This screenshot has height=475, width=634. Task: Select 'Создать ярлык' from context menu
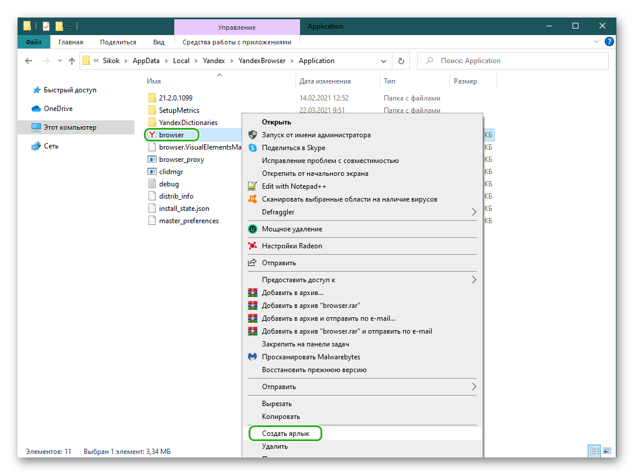[285, 434]
